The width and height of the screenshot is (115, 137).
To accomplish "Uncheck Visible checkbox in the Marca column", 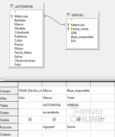I will (x=54, y=120).
